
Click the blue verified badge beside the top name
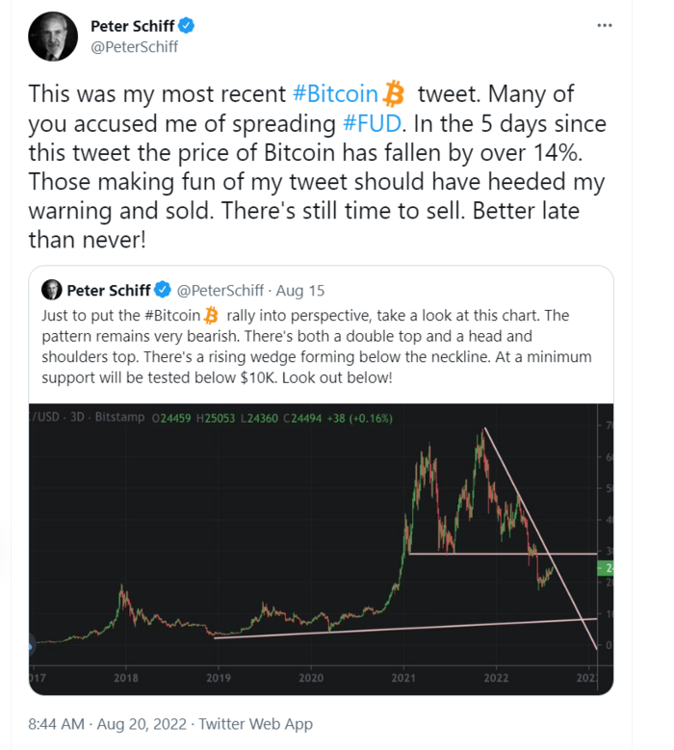186,25
